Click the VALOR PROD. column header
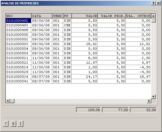The height and width of the screenshot is (132, 162). click(112, 16)
